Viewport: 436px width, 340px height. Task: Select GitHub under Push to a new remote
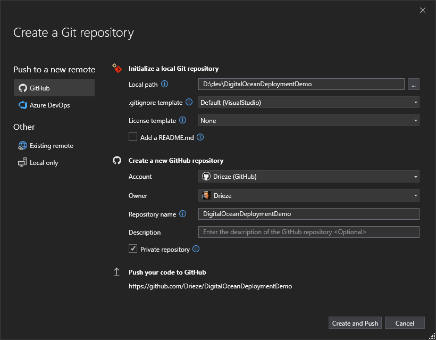click(x=54, y=88)
